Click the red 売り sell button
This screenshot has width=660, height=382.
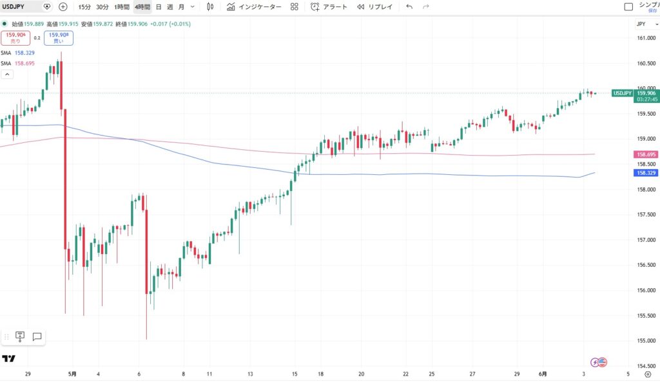coord(15,38)
